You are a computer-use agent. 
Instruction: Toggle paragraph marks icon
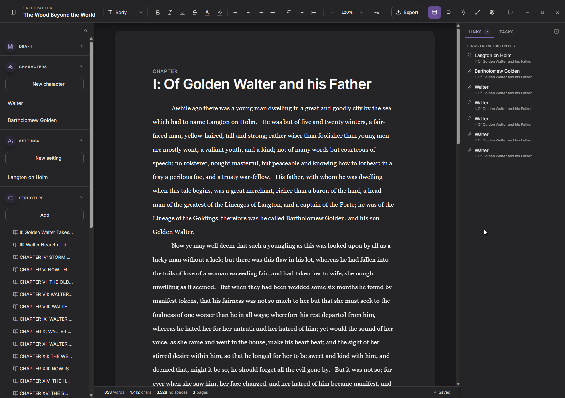[x=289, y=12]
